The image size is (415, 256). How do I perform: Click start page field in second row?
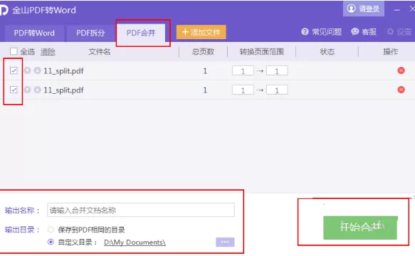click(x=243, y=90)
